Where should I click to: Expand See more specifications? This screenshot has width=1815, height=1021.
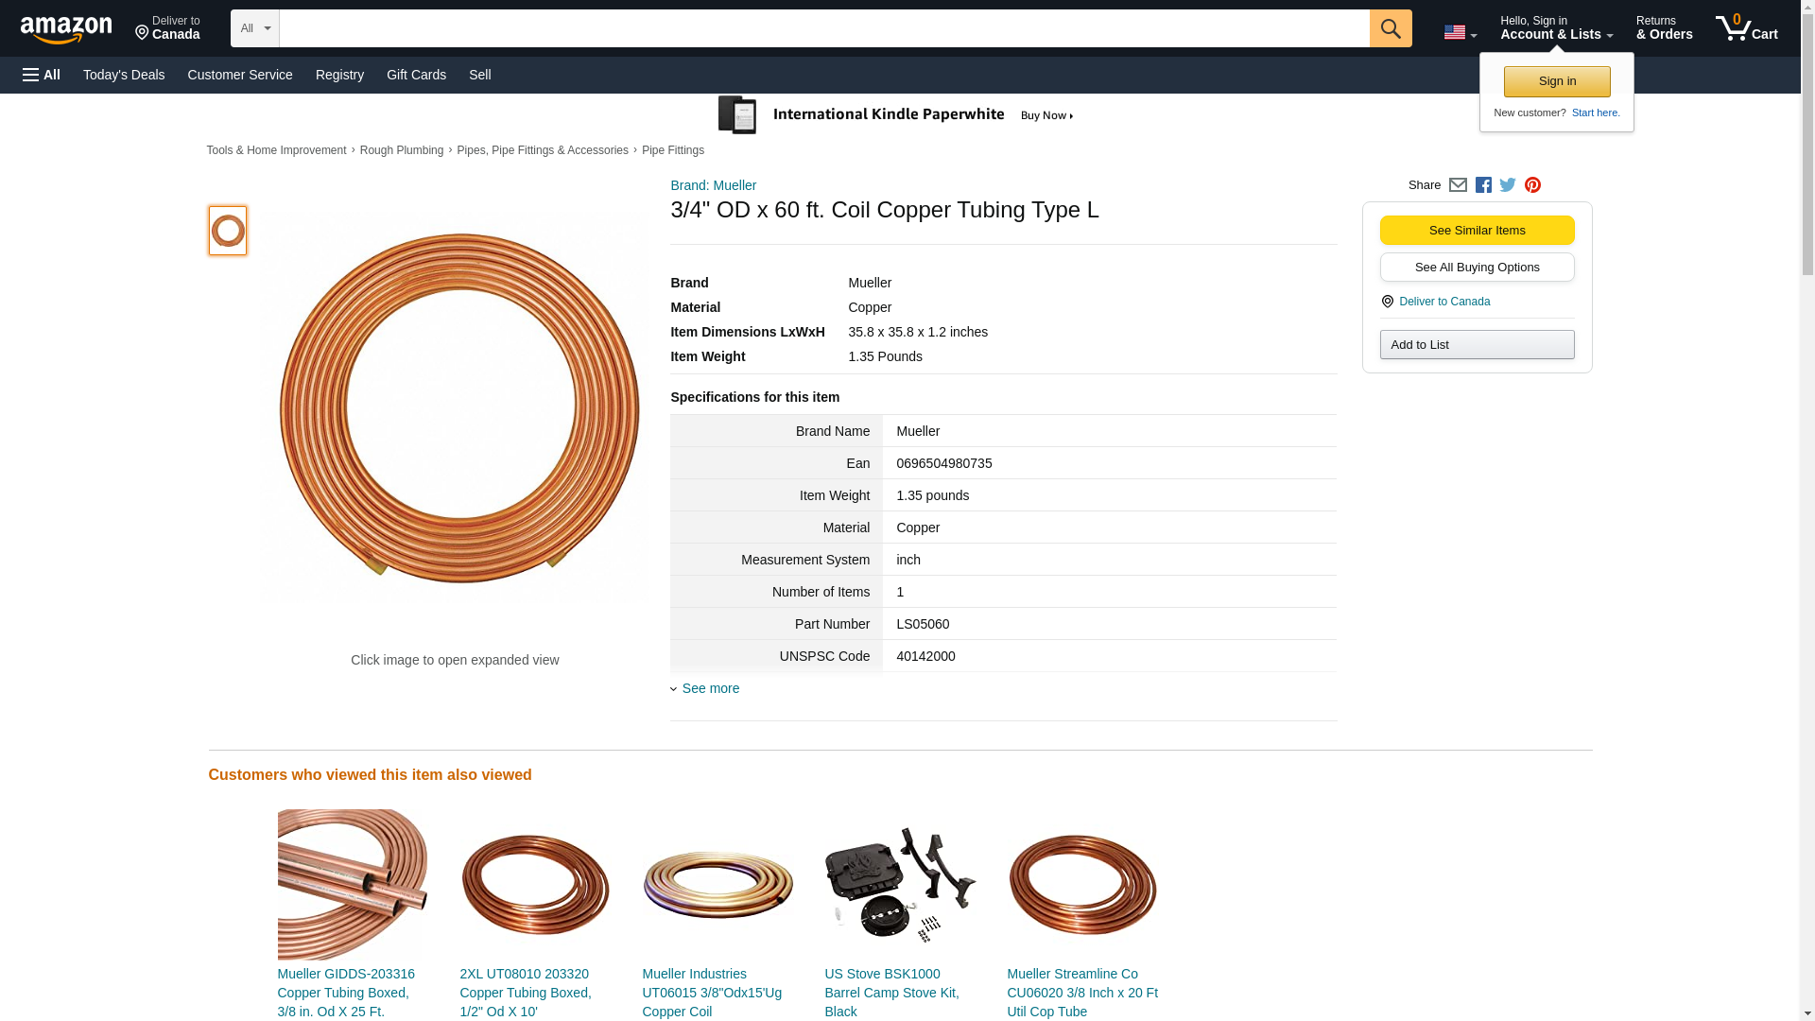tap(710, 688)
